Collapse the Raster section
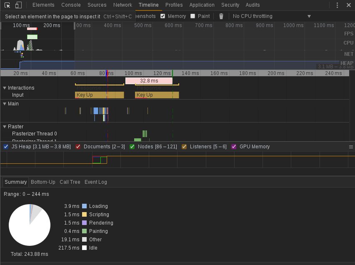 click(x=5, y=127)
